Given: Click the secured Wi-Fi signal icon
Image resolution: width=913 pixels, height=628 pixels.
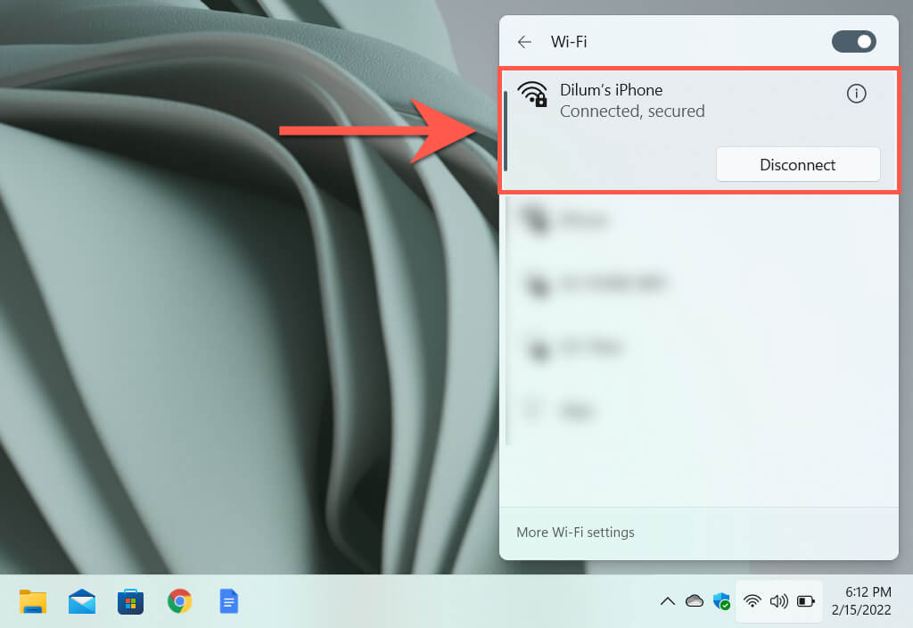Looking at the screenshot, I should [532, 95].
